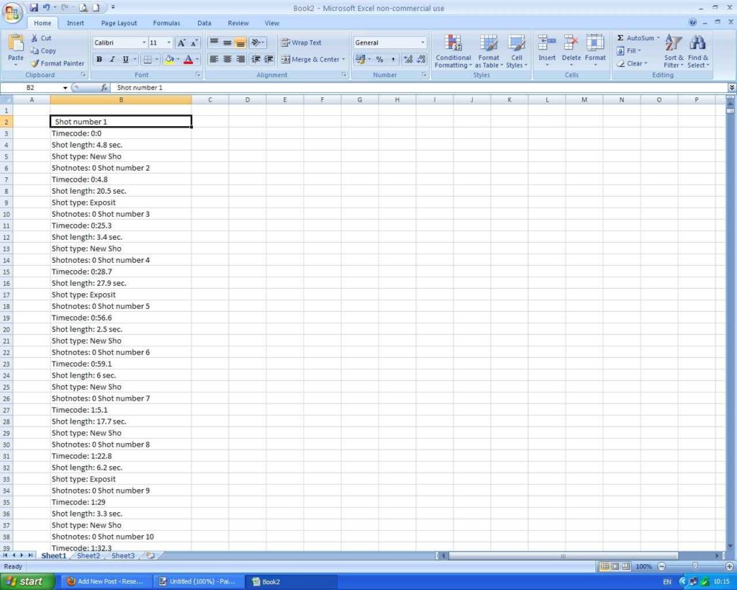Toggle Italic formatting
Viewport: 737px width, 590px height.
[112, 60]
